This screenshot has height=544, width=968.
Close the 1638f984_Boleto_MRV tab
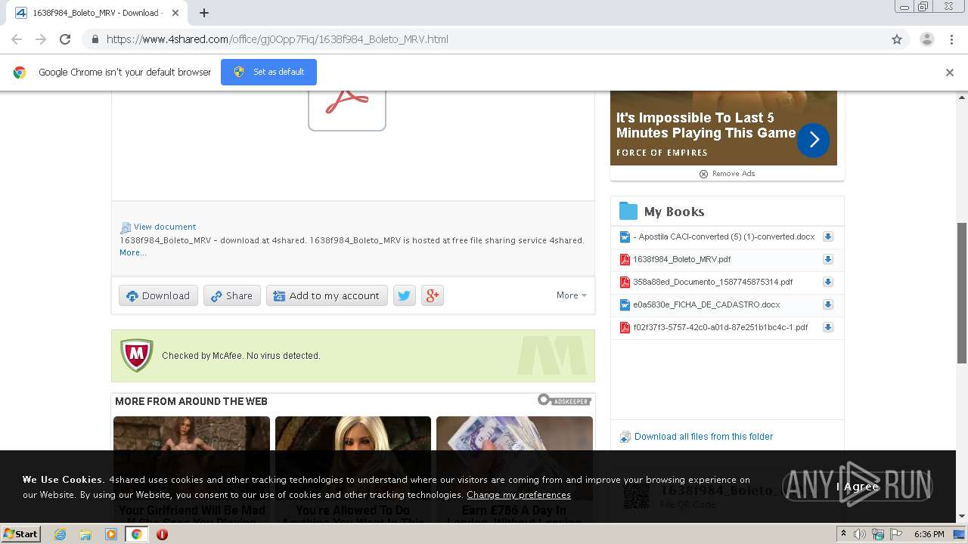(175, 13)
